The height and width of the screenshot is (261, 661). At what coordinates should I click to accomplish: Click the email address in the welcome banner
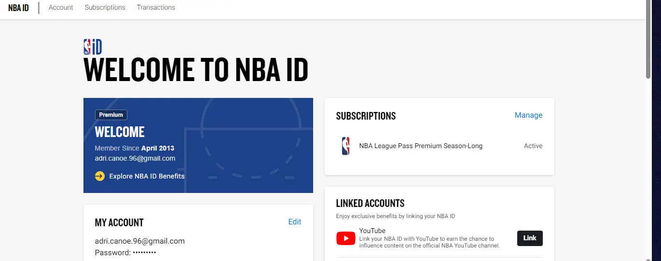point(135,158)
